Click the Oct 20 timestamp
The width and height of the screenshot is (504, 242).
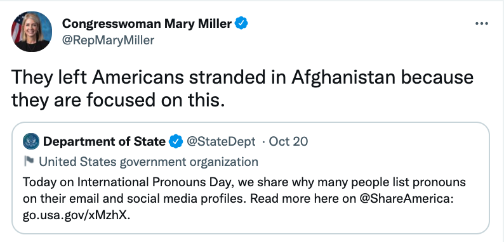pyautogui.click(x=288, y=141)
